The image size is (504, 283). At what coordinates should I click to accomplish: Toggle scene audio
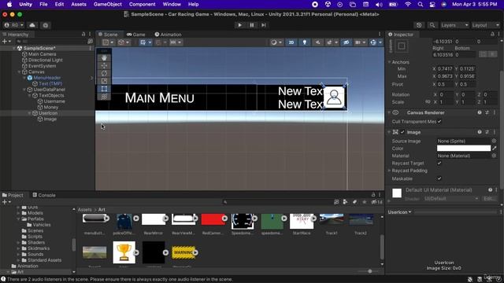tap(318, 42)
